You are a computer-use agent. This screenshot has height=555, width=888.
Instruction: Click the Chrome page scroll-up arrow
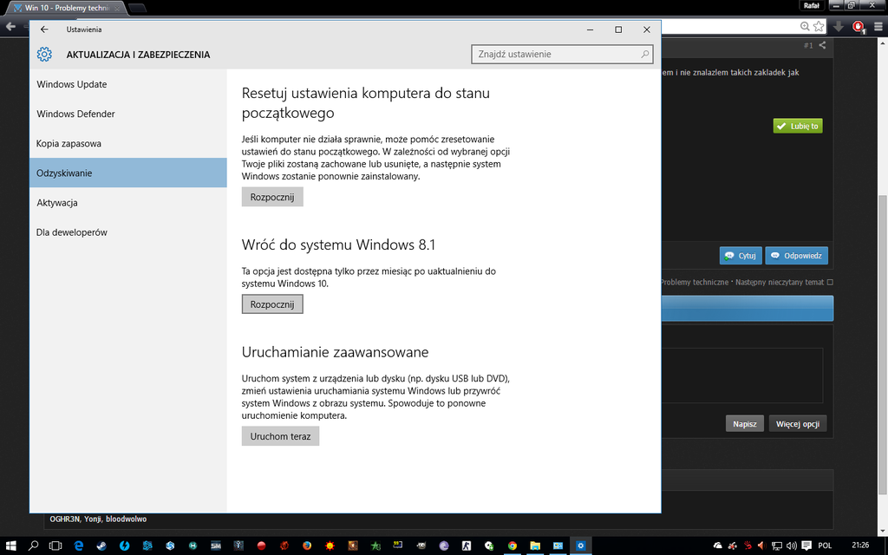point(883,43)
